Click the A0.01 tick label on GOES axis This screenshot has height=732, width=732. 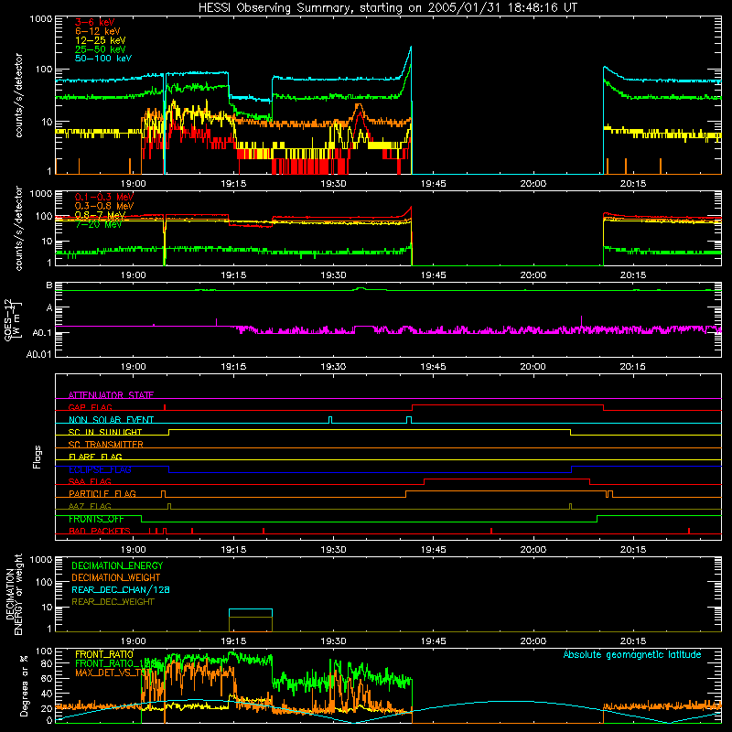click(39, 354)
